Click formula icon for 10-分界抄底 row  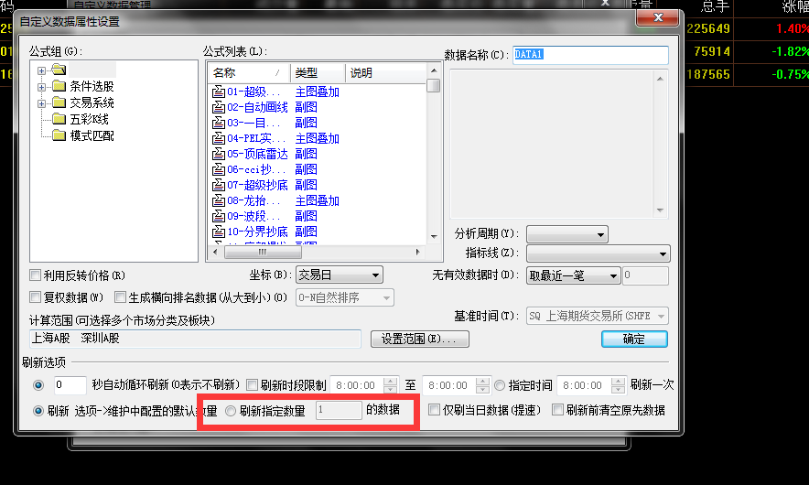[219, 232]
